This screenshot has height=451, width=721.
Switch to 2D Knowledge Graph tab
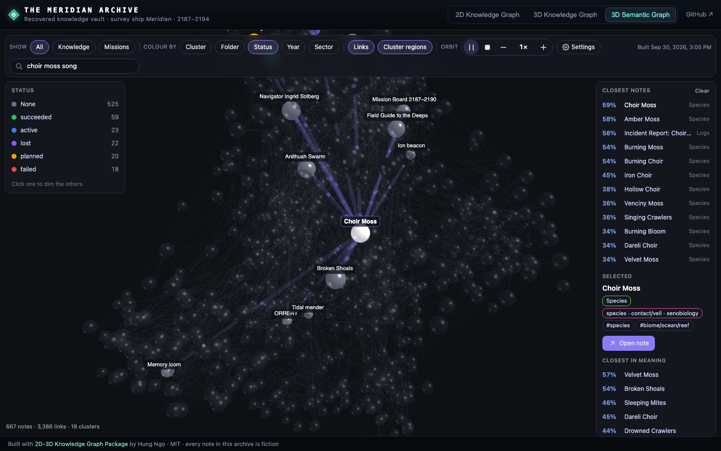point(487,15)
